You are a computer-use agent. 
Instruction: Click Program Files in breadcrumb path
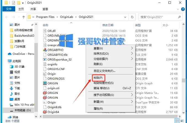click(45, 17)
